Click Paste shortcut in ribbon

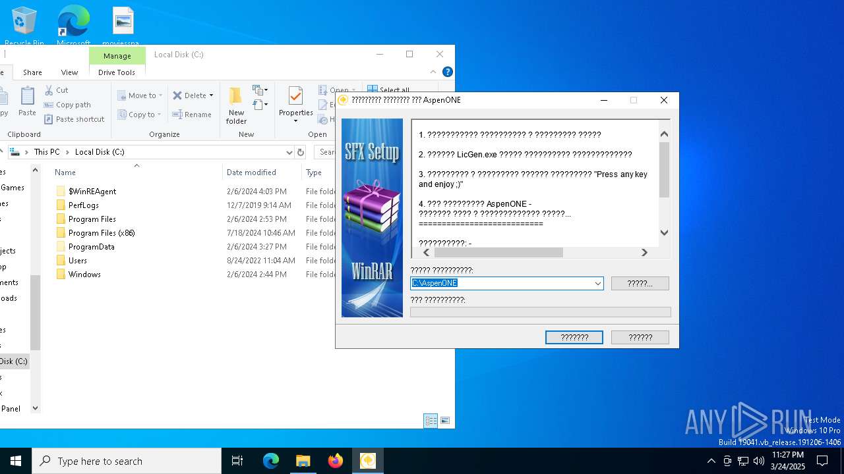[x=75, y=119]
